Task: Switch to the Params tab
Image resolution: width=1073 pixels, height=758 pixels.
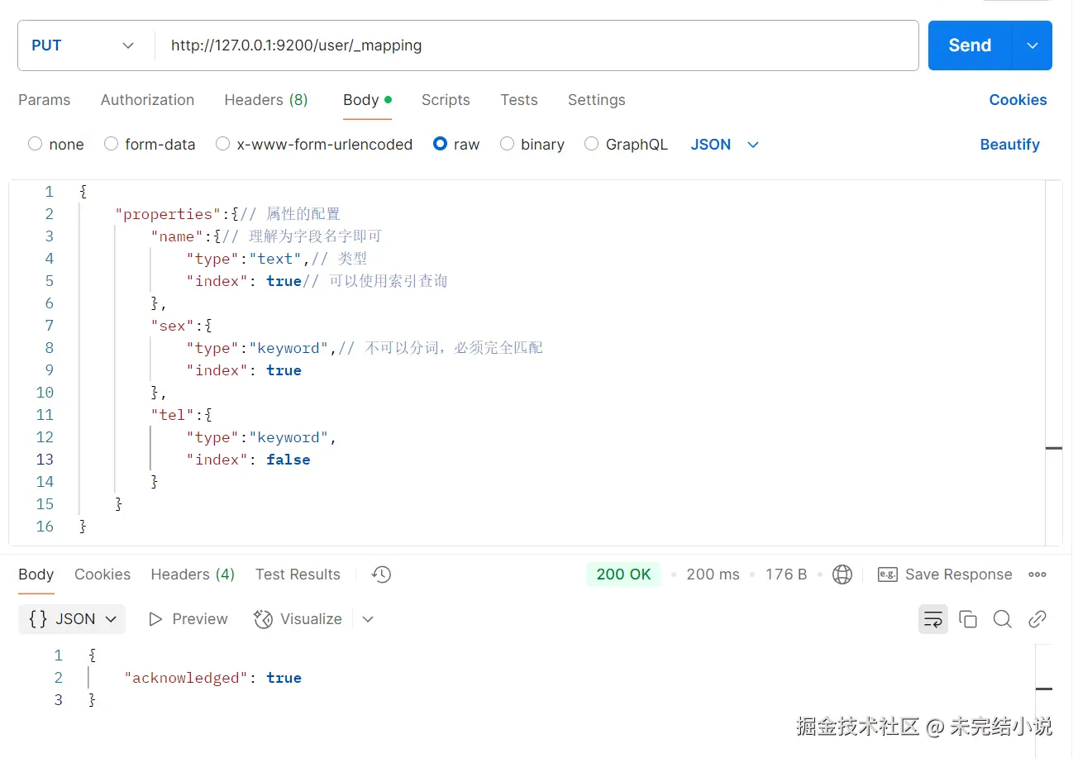Action: click(44, 100)
